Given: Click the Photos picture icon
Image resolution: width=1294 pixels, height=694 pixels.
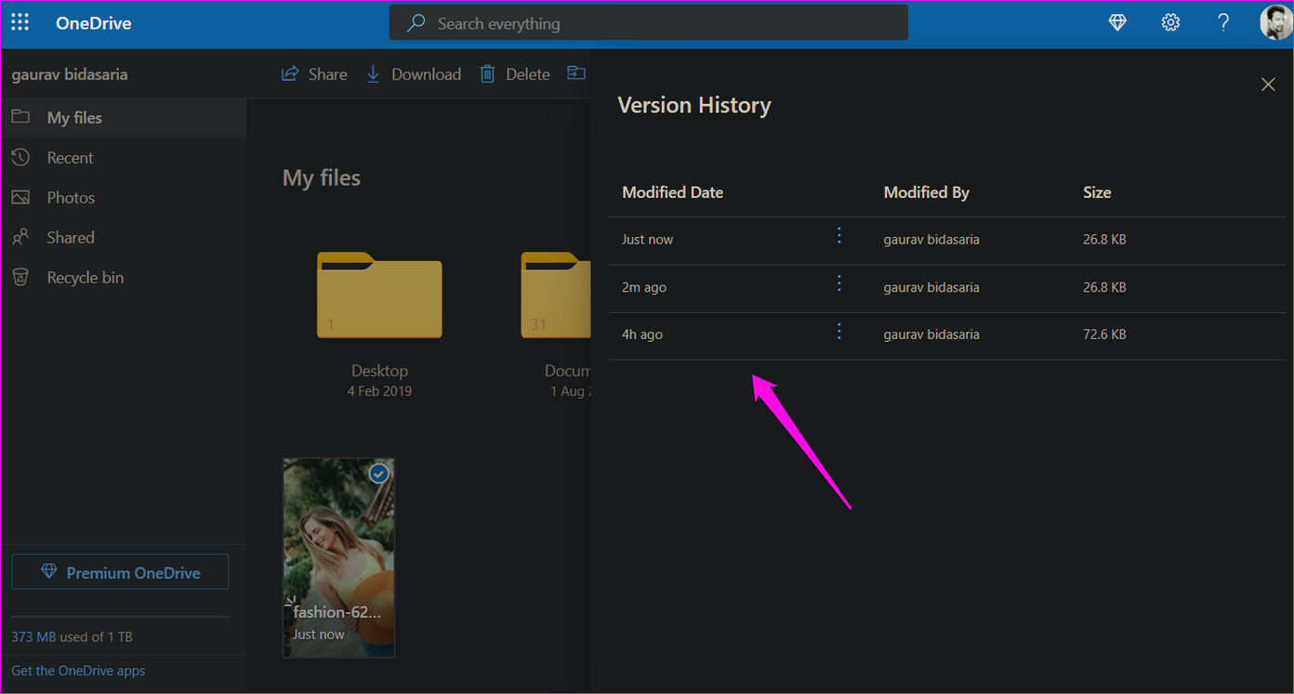Looking at the screenshot, I should (20, 197).
